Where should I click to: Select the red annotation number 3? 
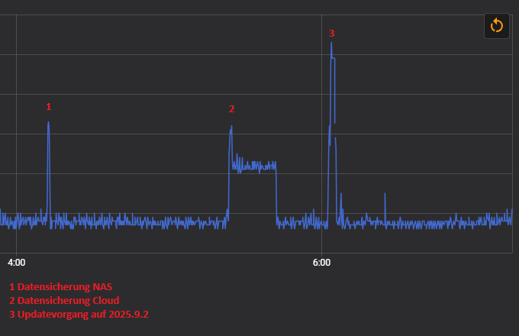click(x=331, y=33)
